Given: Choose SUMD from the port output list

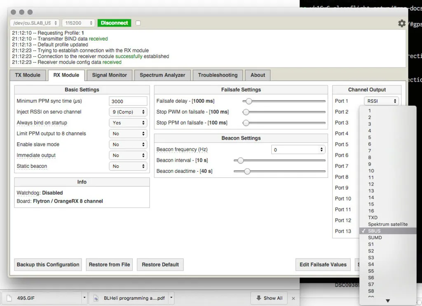Looking at the screenshot, I should (x=375, y=238).
